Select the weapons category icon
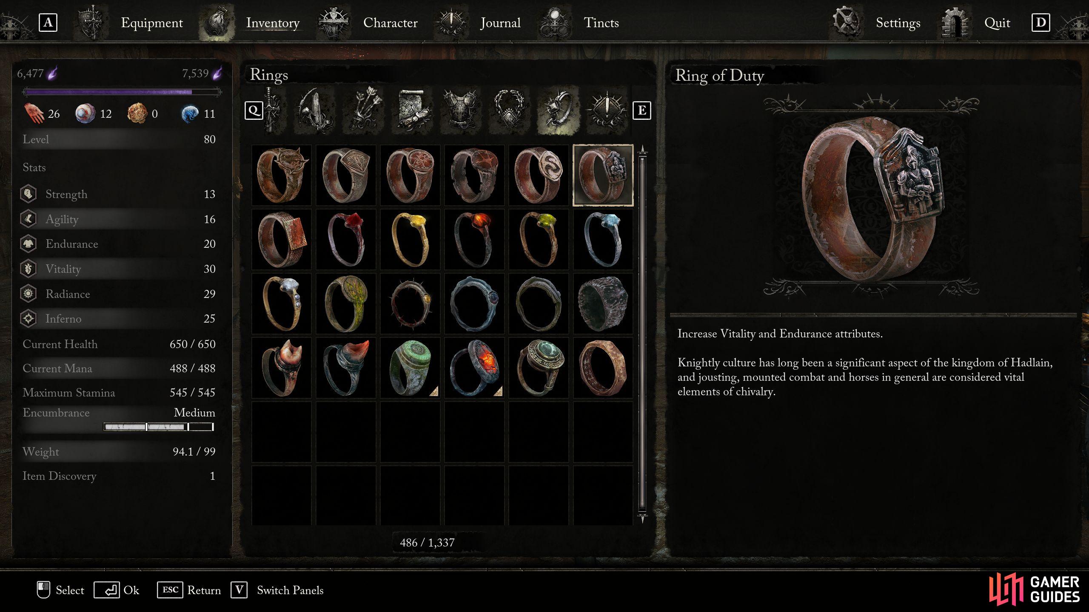 (272, 110)
